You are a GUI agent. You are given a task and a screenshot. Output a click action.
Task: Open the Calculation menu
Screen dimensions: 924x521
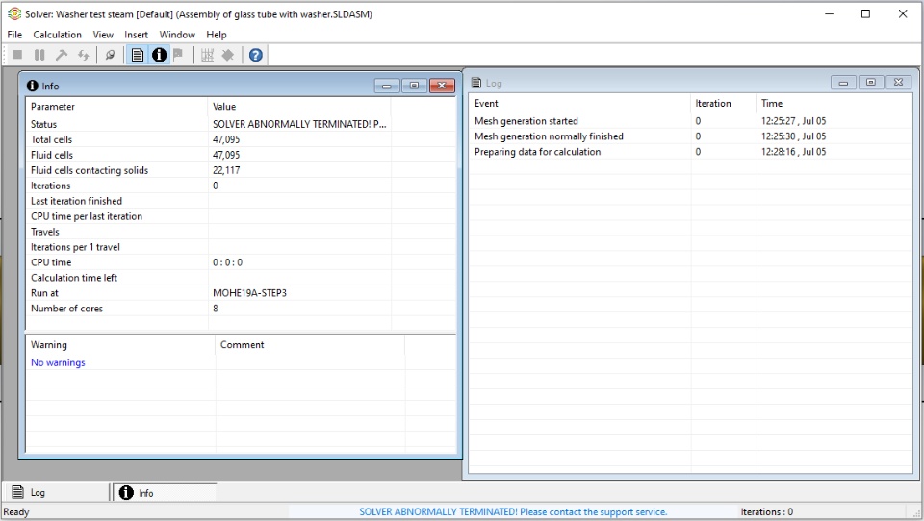(x=57, y=35)
